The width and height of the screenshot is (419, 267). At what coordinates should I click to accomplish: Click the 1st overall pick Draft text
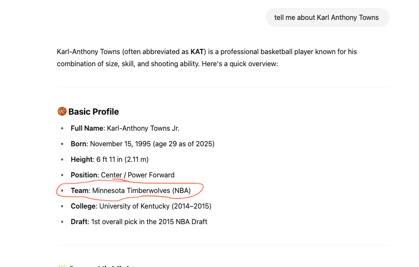(149, 222)
